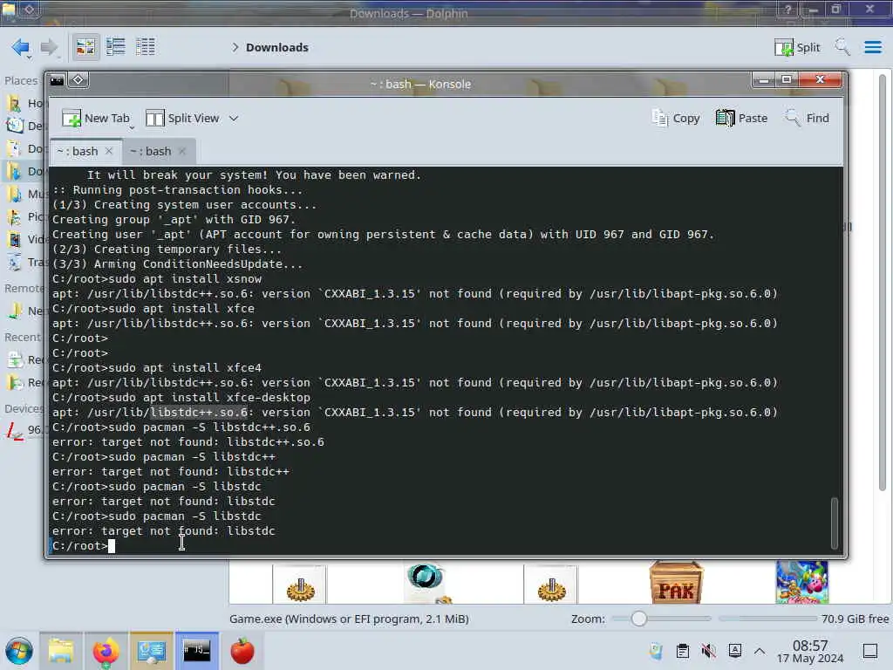Viewport: 893px width, 670px height.
Task: Click Find in Konsole toolbar
Action: (x=807, y=118)
